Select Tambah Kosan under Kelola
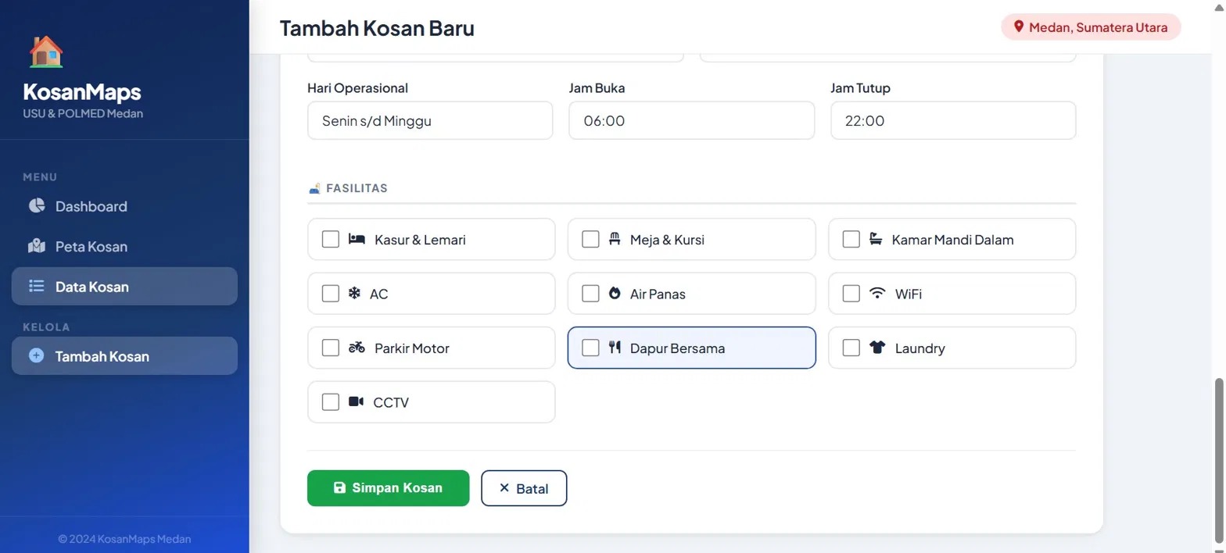1226x553 pixels. pos(124,355)
